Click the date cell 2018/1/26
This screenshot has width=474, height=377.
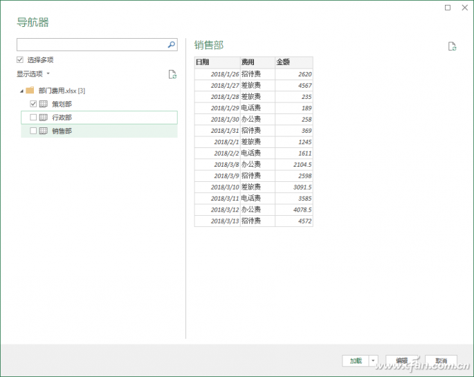pos(217,74)
